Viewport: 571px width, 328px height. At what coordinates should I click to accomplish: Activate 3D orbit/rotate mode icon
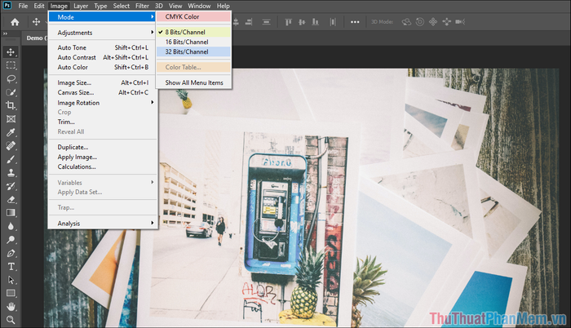(406, 22)
